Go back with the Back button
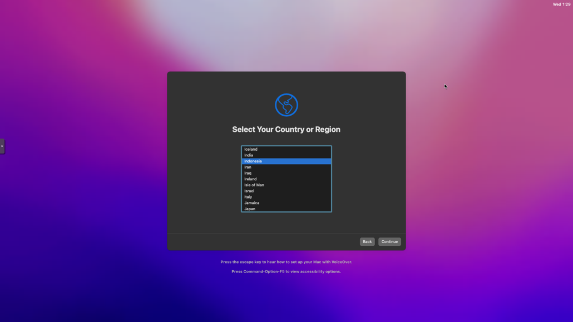Image resolution: width=573 pixels, height=322 pixels. click(x=367, y=241)
